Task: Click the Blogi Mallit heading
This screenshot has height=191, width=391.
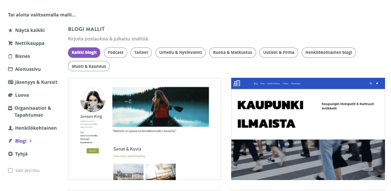Action: click(86, 29)
